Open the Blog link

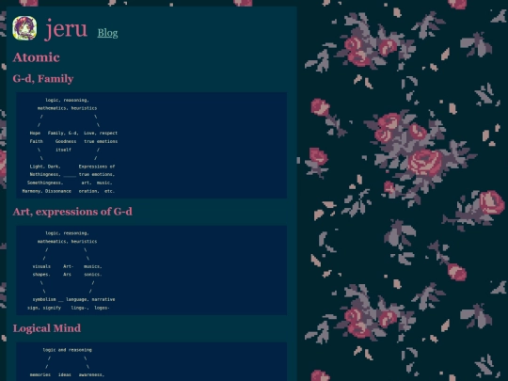[107, 33]
